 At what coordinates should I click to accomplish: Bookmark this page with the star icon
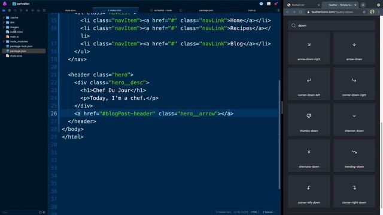coord(364,12)
